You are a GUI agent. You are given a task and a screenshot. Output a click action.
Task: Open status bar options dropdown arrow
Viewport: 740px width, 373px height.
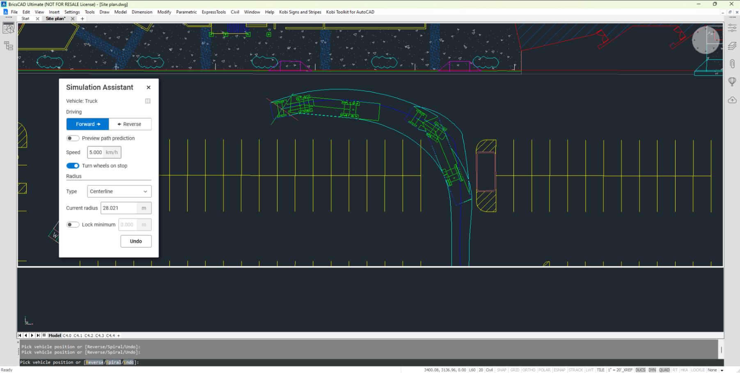click(x=722, y=370)
